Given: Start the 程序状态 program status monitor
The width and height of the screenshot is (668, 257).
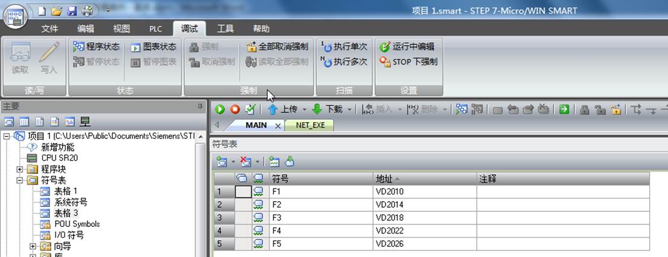Looking at the screenshot, I should [x=97, y=47].
